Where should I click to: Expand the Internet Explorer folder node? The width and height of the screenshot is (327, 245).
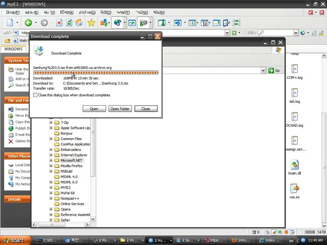(51, 155)
